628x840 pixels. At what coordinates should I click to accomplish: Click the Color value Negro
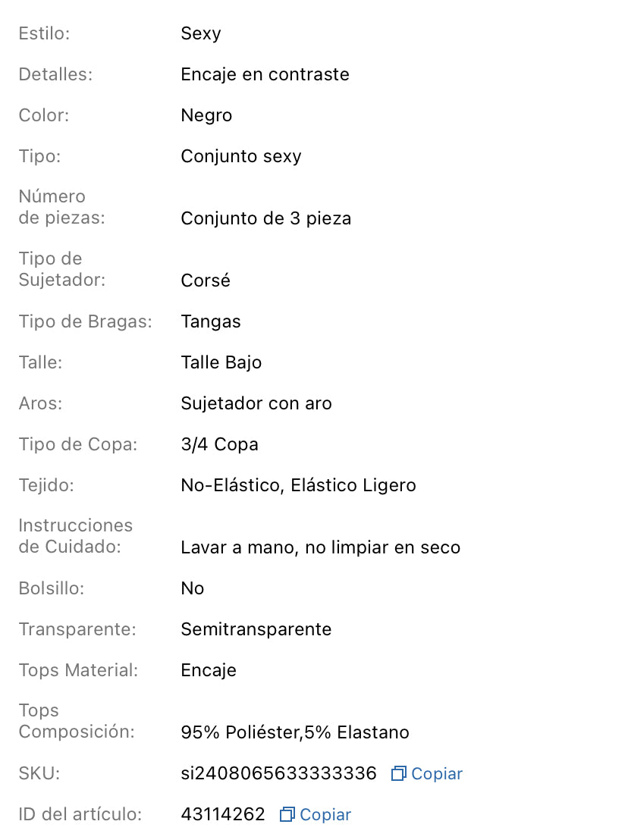(x=206, y=116)
